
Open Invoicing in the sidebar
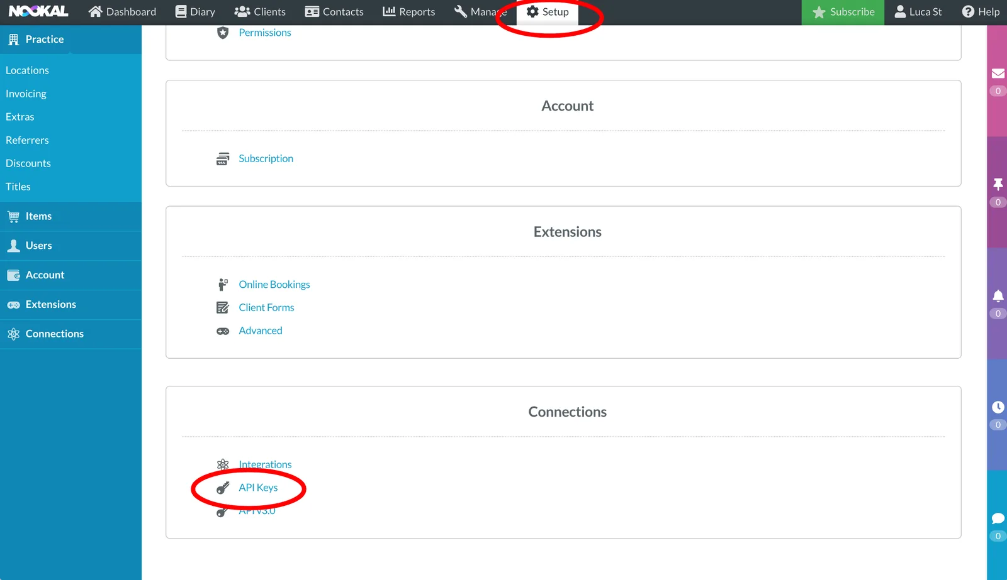[26, 94]
